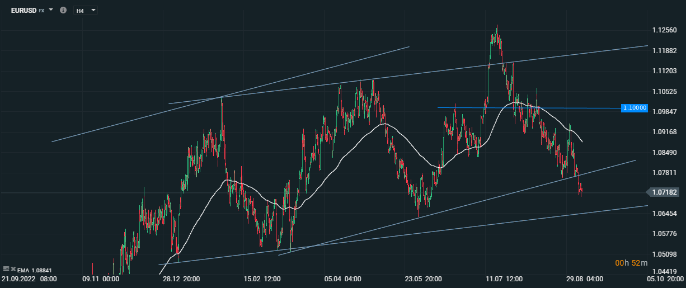Click the 05.10 20:00 time axis label

(x=665, y=278)
